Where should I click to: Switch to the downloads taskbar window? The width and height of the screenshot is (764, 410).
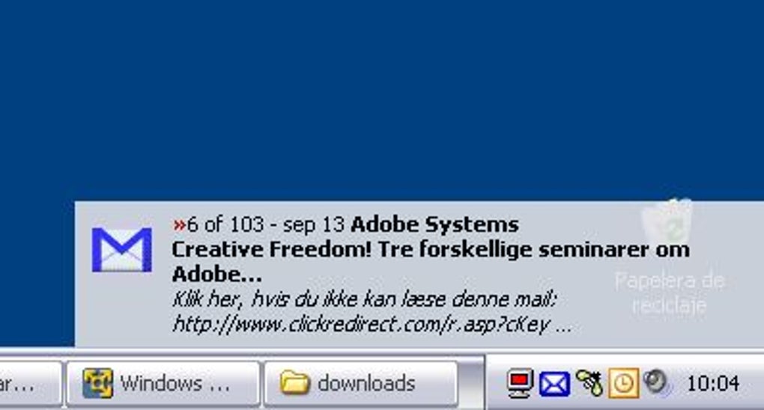click(x=361, y=383)
